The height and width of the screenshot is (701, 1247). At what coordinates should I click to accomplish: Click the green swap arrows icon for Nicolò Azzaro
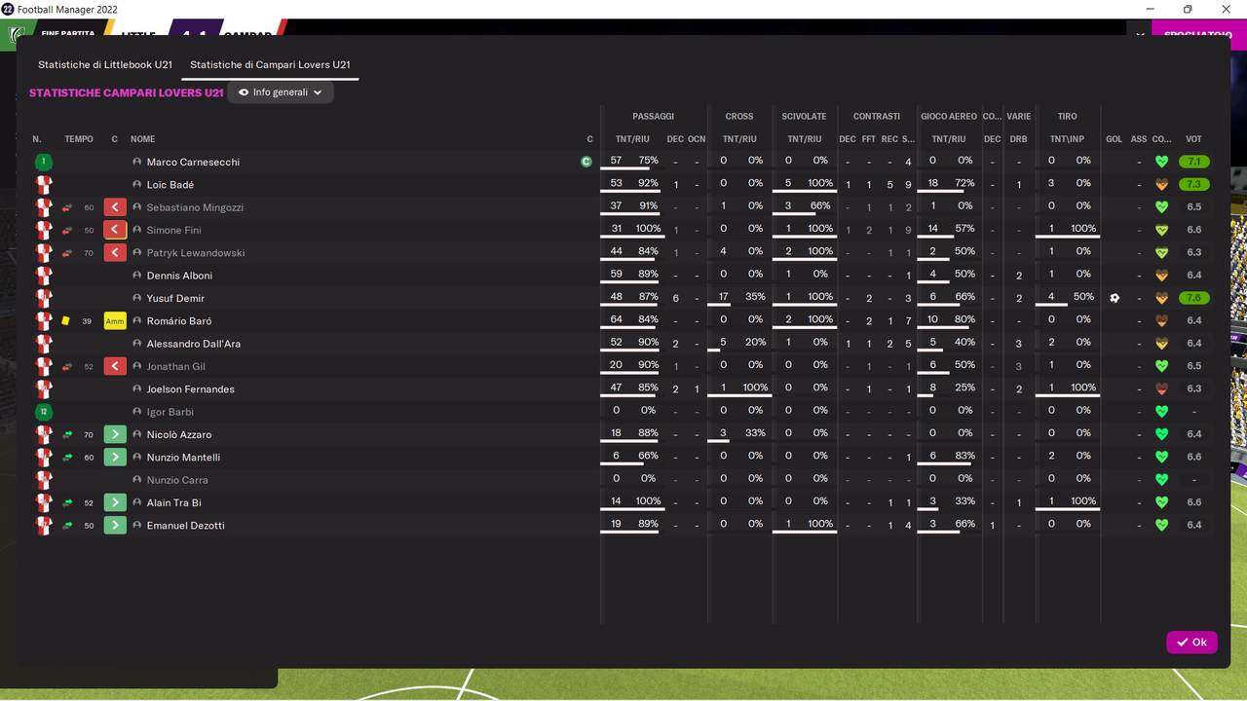67,434
